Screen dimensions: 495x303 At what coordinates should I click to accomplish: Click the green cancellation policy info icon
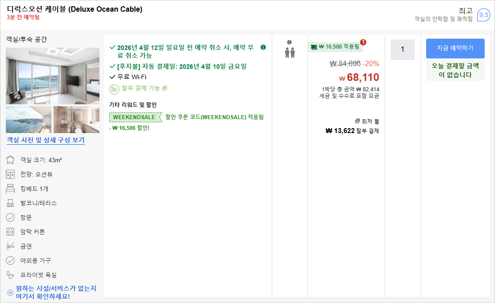click(263, 47)
